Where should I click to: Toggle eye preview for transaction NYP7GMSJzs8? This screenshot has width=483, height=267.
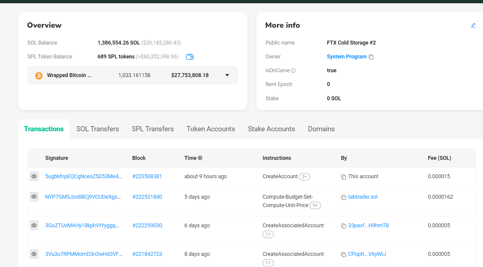point(34,197)
